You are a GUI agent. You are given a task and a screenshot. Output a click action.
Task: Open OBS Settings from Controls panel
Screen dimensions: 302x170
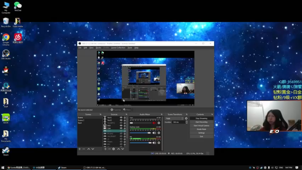202,133
